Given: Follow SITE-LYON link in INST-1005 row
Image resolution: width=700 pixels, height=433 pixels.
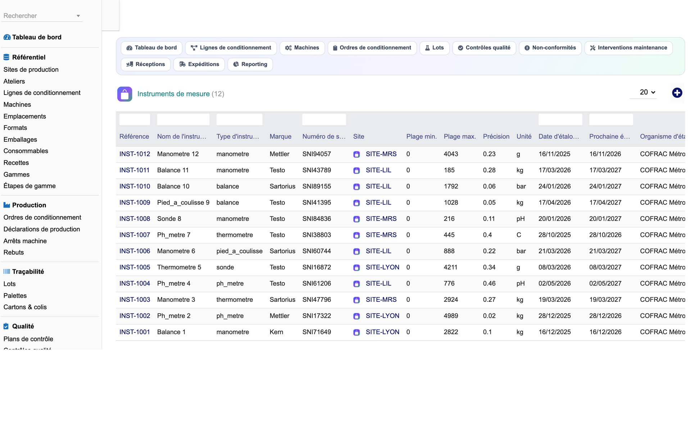Looking at the screenshot, I should 382,267.
